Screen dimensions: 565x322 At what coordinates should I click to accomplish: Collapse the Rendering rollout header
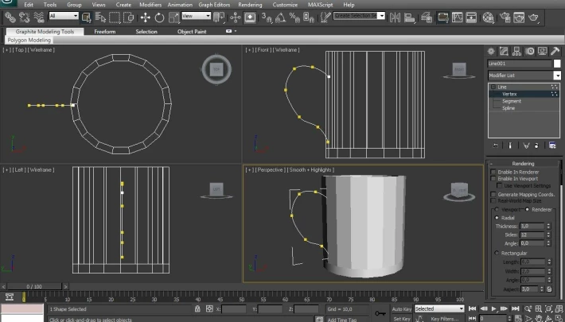click(x=523, y=163)
